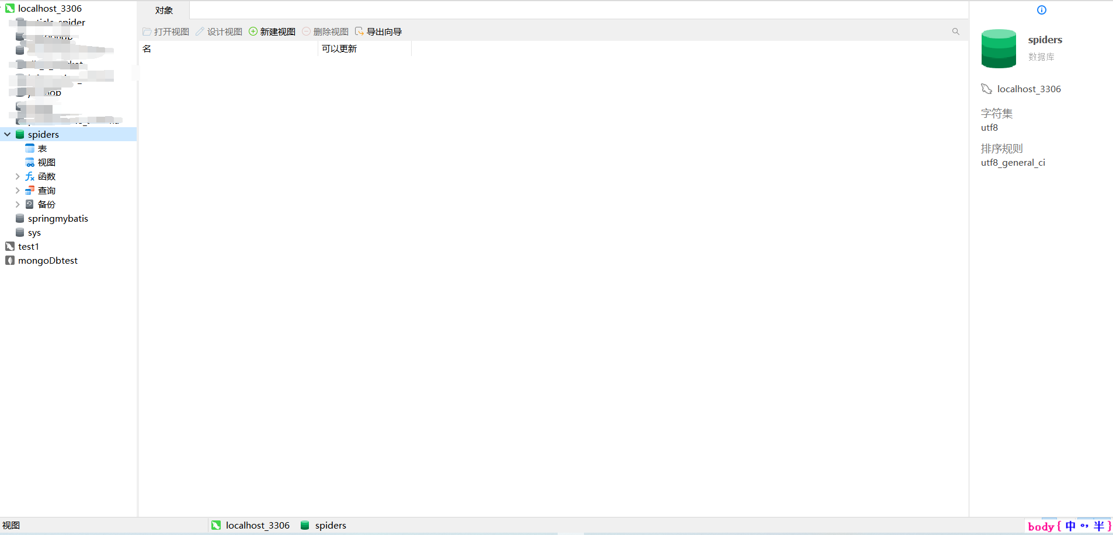Click the search magnifier icon
Screen dimensions: 1113x535
coord(956,32)
